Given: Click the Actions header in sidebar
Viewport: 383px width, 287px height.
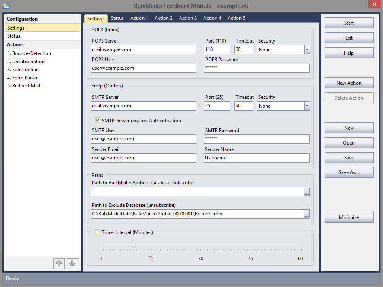Looking at the screenshot, I should (x=42, y=45).
